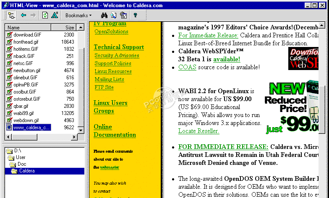Refresh the page with green arrows icon
The width and height of the screenshot is (329, 198).
point(45,15)
